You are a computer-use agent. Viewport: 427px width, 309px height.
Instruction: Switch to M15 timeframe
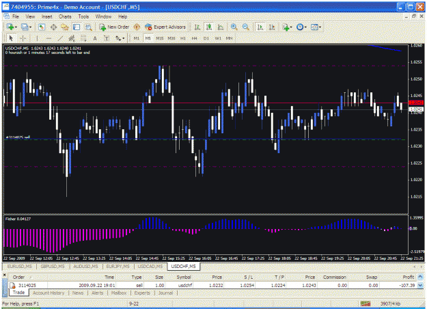pos(160,38)
